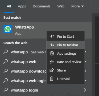Viewport: 99px width, 96px height.
Task: Expand chevron for 'whatsapp download' suggestion
Action: tap(85, 71)
